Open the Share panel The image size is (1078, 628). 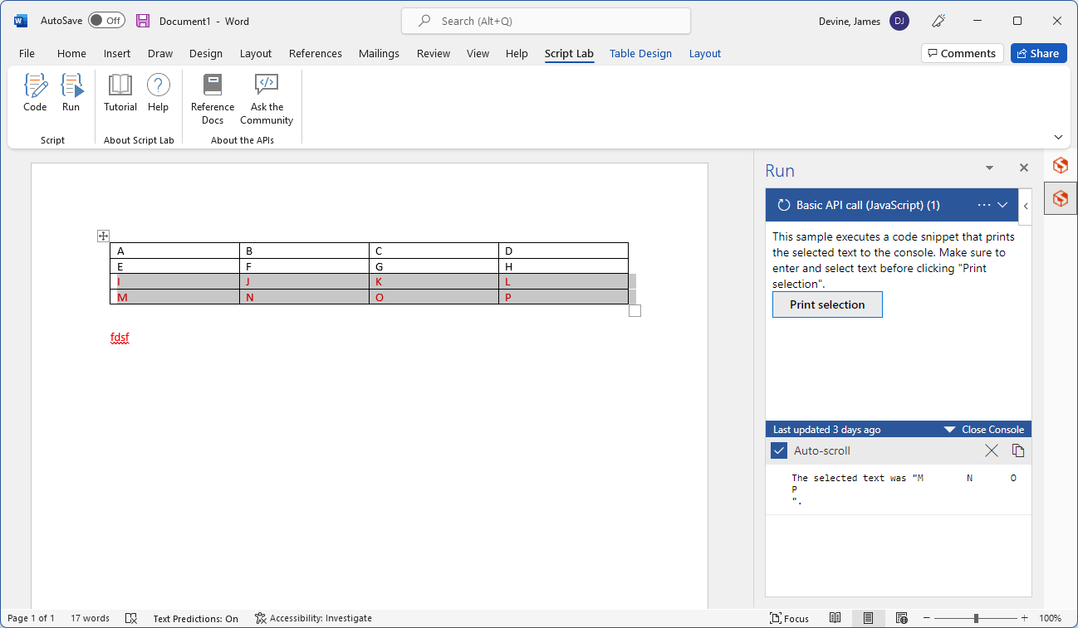coord(1038,52)
